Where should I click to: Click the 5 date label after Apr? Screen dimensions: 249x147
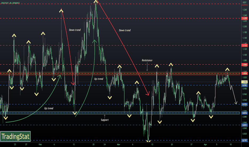217,144
